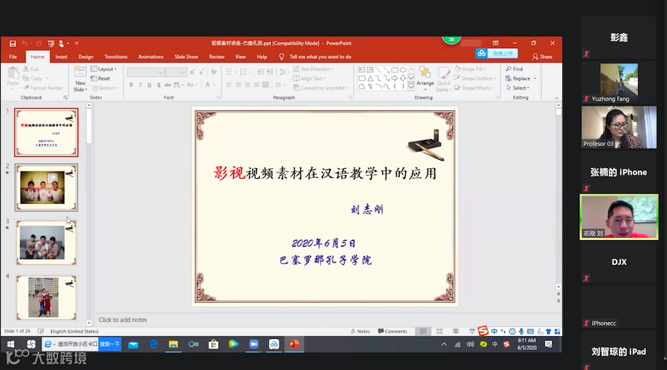Open the Select dropdown in Editing

(518, 88)
